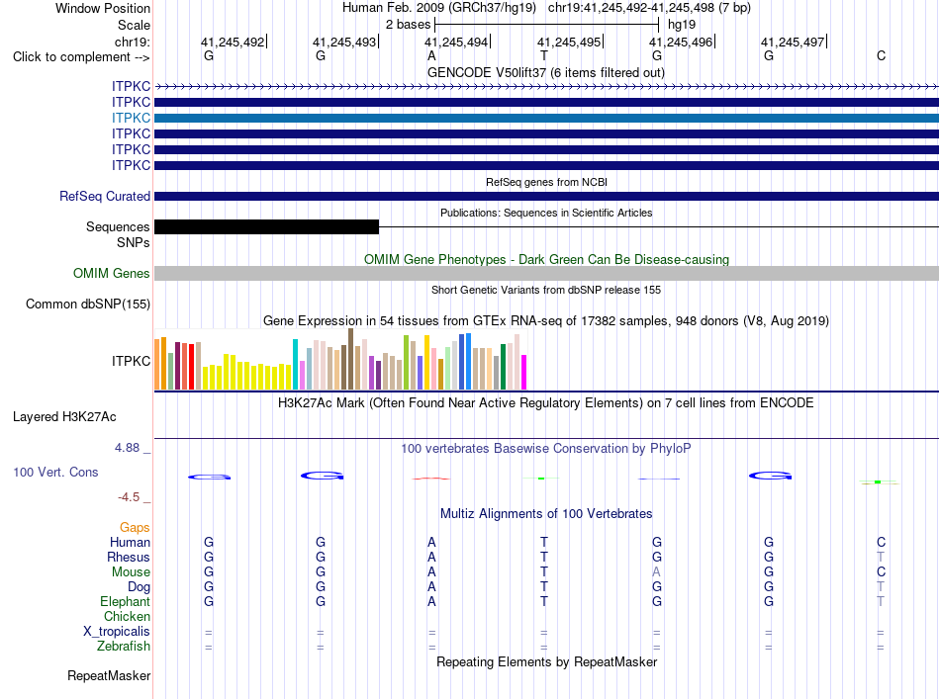Click the cyan bar in GTEx expression chart
940x699 pixels.
(x=295, y=364)
